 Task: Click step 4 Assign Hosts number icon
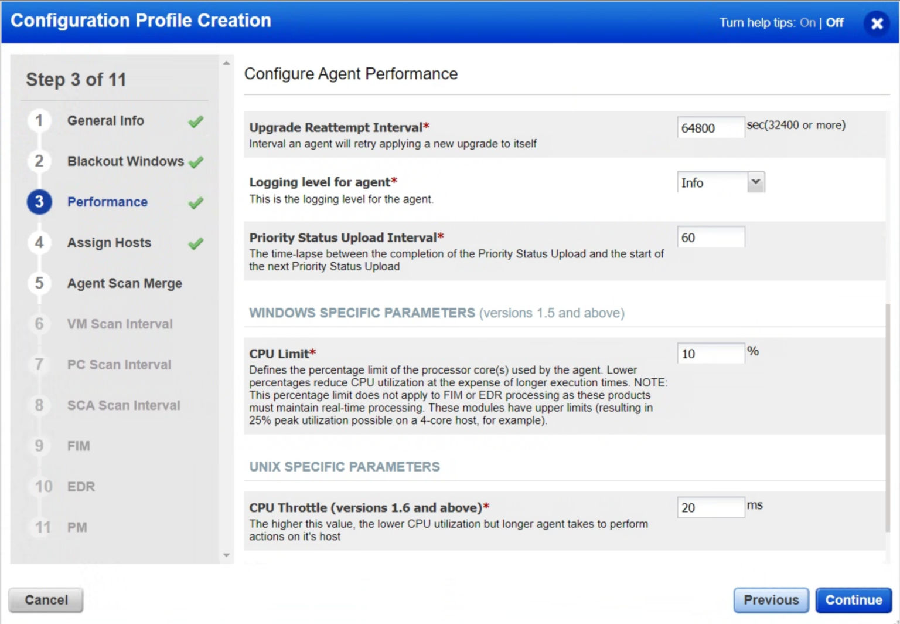[x=39, y=243]
